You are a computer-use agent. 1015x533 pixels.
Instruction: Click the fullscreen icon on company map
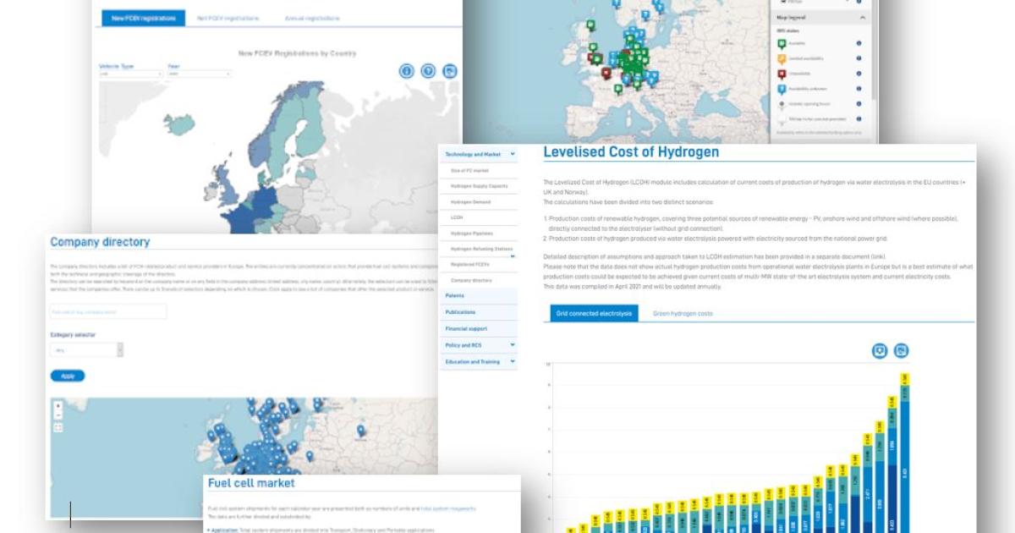click(x=58, y=427)
